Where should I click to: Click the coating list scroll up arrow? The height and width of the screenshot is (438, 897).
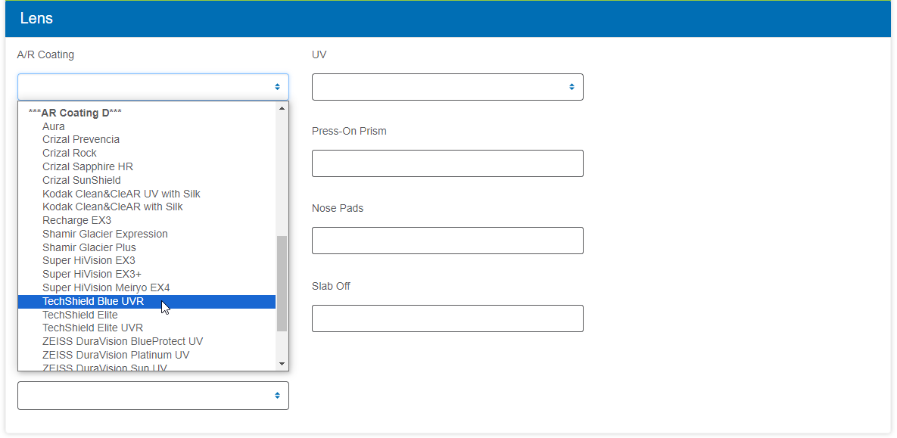282,108
